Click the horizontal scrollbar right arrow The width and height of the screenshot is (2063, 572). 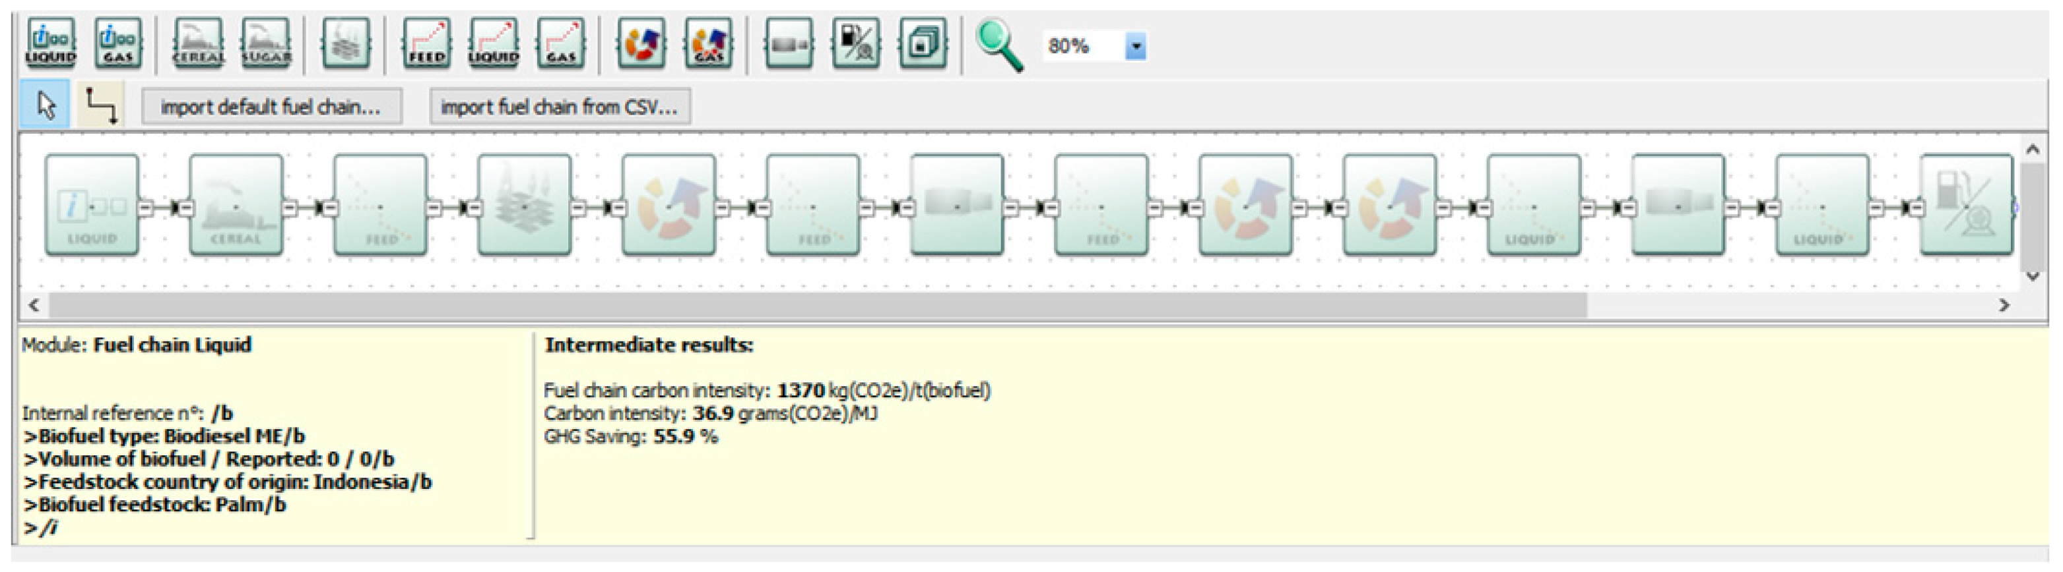point(2004,305)
